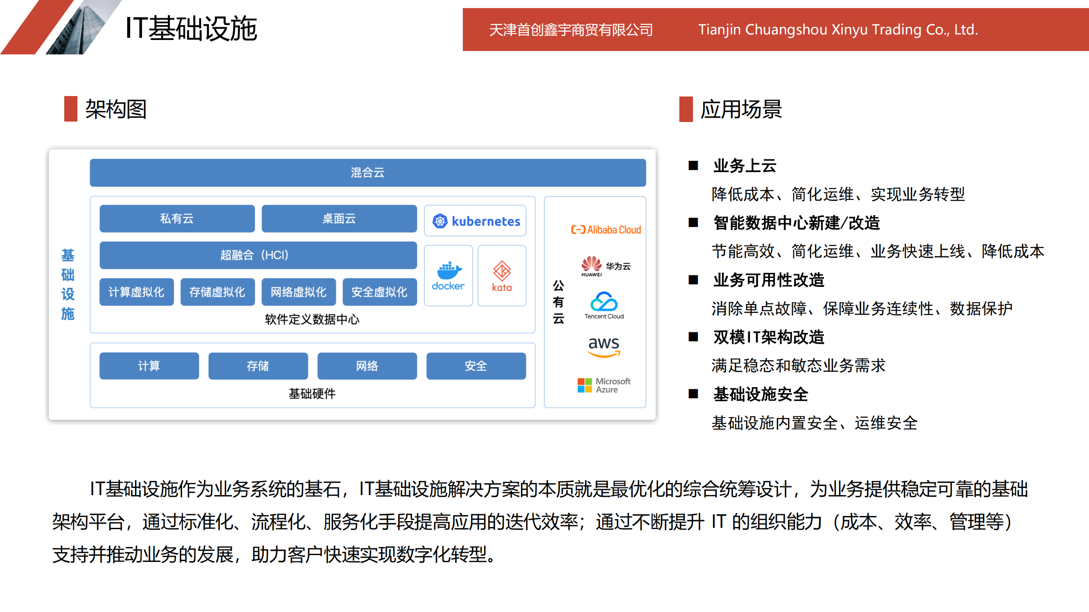Click the Alibaba Cloud logo
Image resolution: width=1089 pixels, height=612 pixels.
pyautogui.click(x=605, y=229)
